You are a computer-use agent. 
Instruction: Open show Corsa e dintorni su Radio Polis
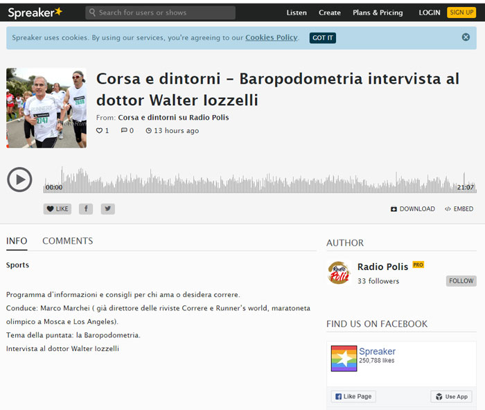[x=173, y=118]
